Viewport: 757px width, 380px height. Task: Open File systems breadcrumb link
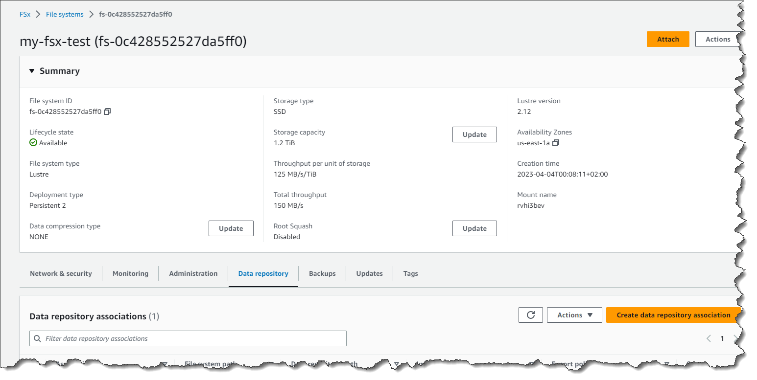65,14
